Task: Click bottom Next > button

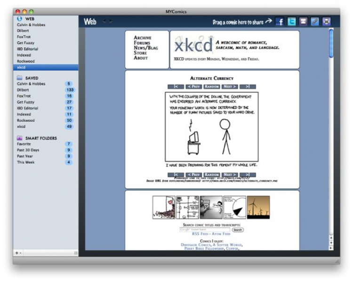Action: 230,174
